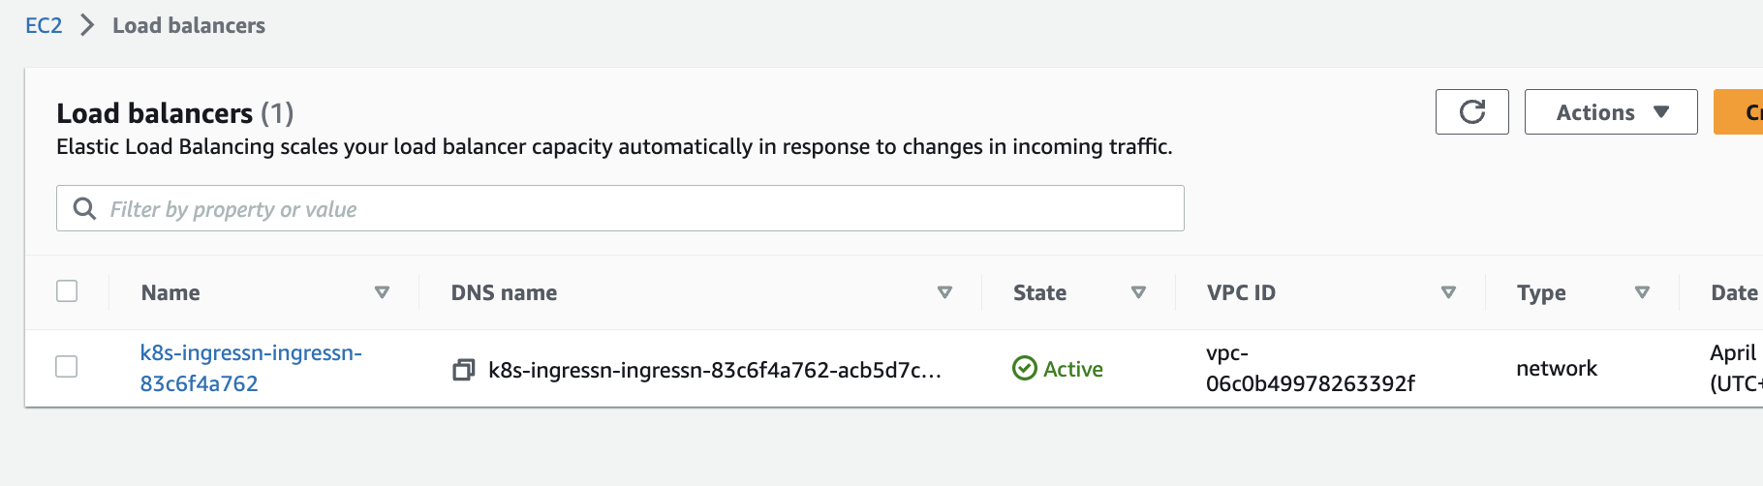Click the orange Create load balancer button
This screenshot has height=486, width=1763.
1738,112
